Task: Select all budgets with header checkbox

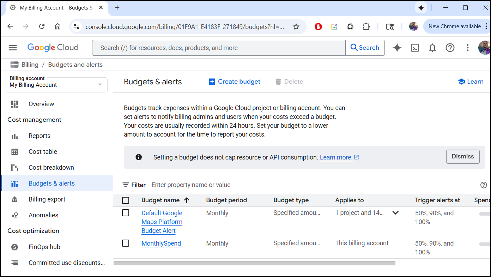Action: 126,200
